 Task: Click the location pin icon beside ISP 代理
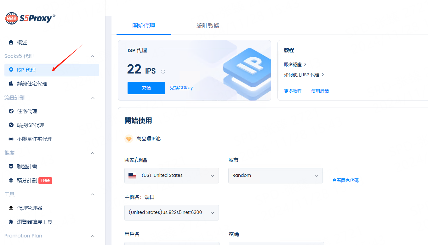pyautogui.click(x=11, y=70)
